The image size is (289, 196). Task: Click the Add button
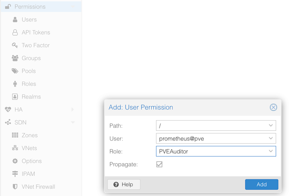click(262, 184)
